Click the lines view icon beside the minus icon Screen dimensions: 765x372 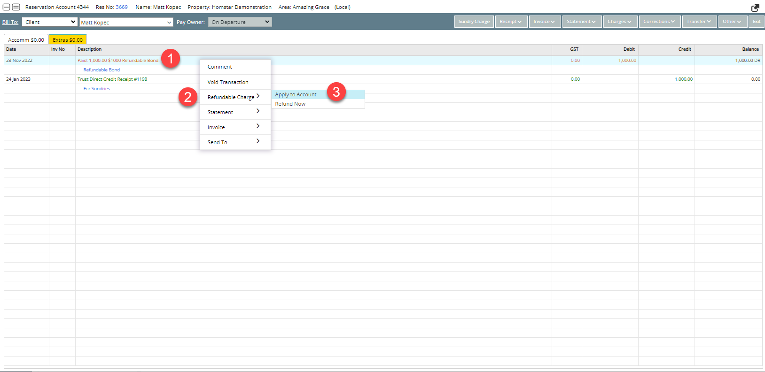(x=16, y=7)
